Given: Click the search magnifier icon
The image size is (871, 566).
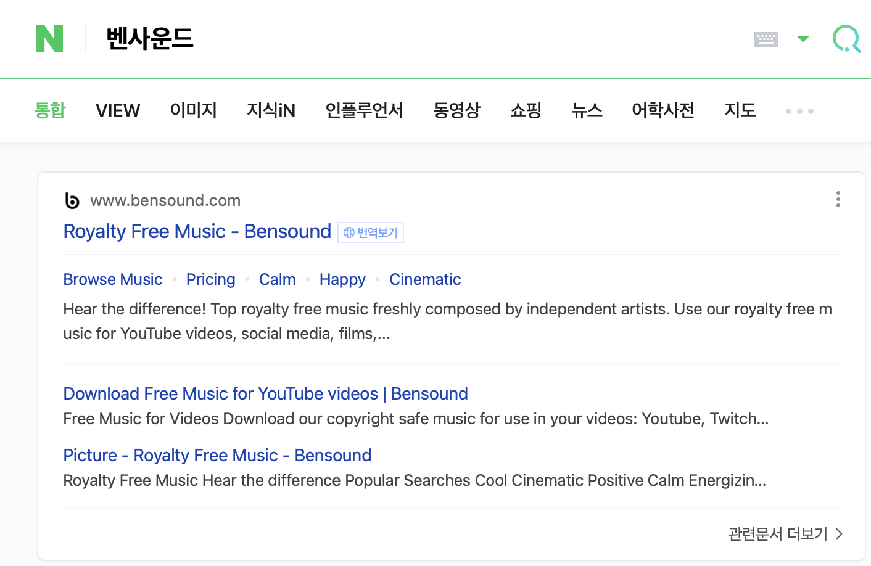Looking at the screenshot, I should point(846,39).
